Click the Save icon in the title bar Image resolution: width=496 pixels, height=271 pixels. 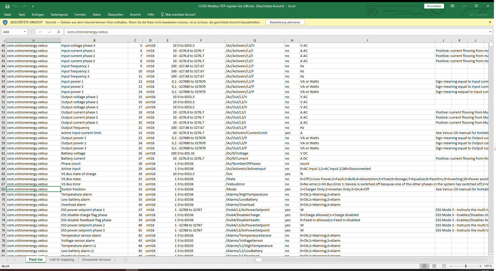tap(7, 6)
